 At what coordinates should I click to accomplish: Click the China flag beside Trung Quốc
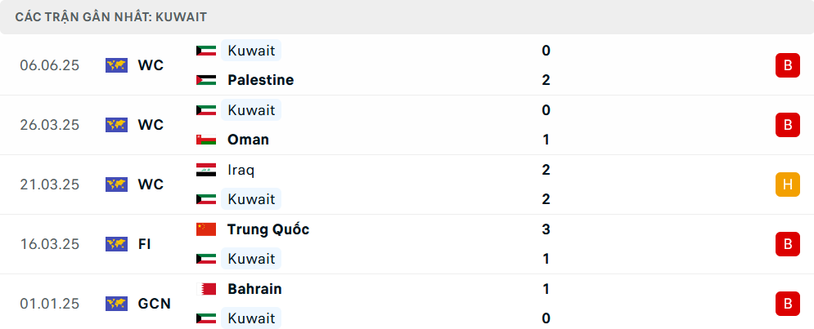click(206, 229)
